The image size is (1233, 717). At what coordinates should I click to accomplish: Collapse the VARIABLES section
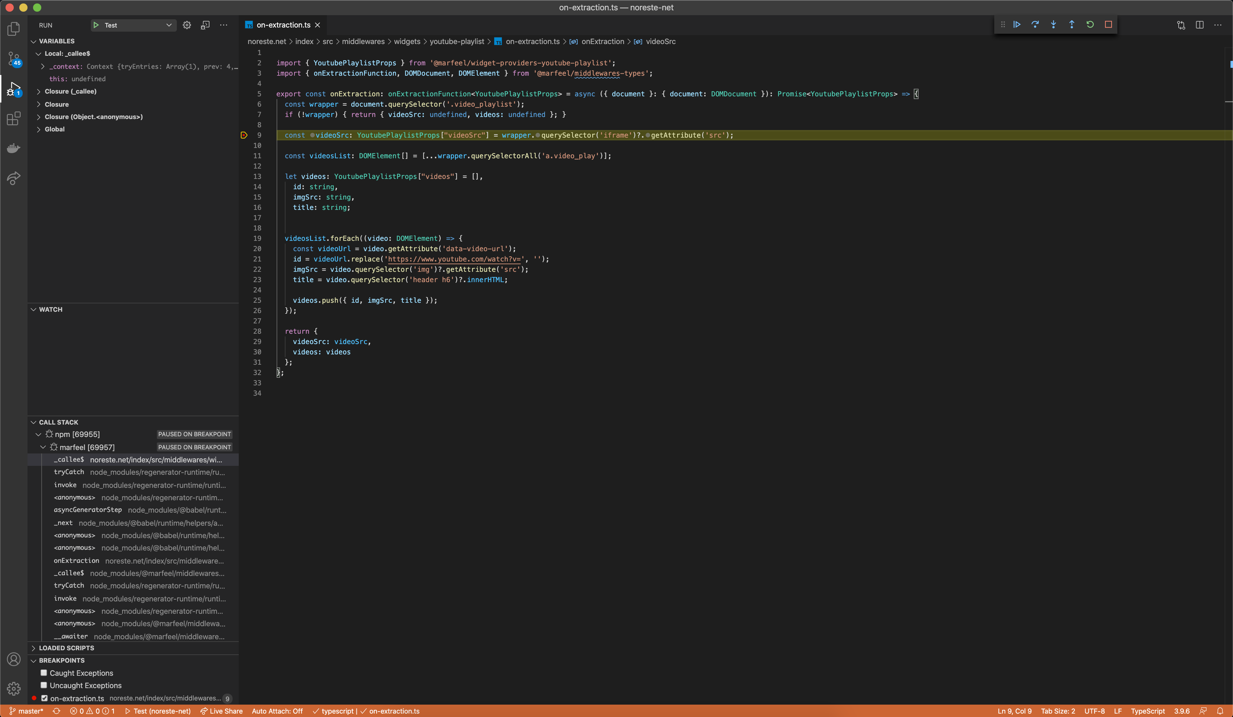coord(33,41)
